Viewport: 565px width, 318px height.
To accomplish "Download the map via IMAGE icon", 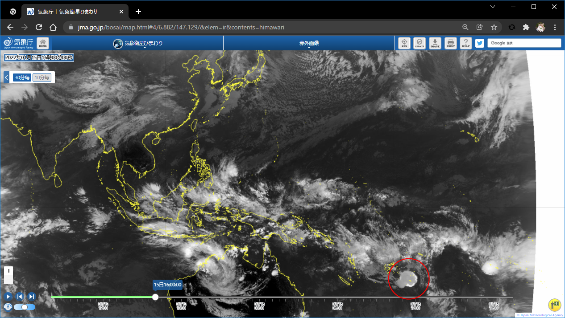I will [435, 43].
